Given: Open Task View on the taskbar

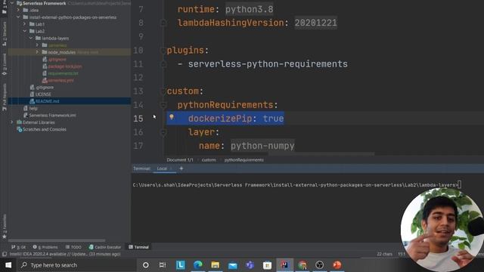Looking at the screenshot, I should (163, 265).
